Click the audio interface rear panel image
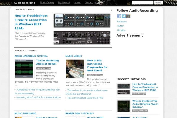Screen dimensions: 177x118 (82, 38)
